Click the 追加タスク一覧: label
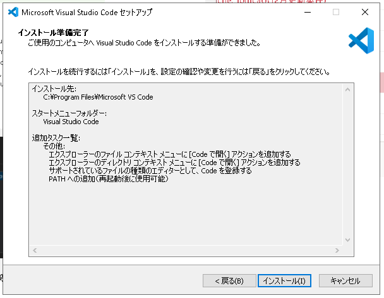 point(56,138)
